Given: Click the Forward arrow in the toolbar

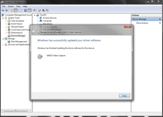Looking at the screenshot, I should tap(6, 10).
